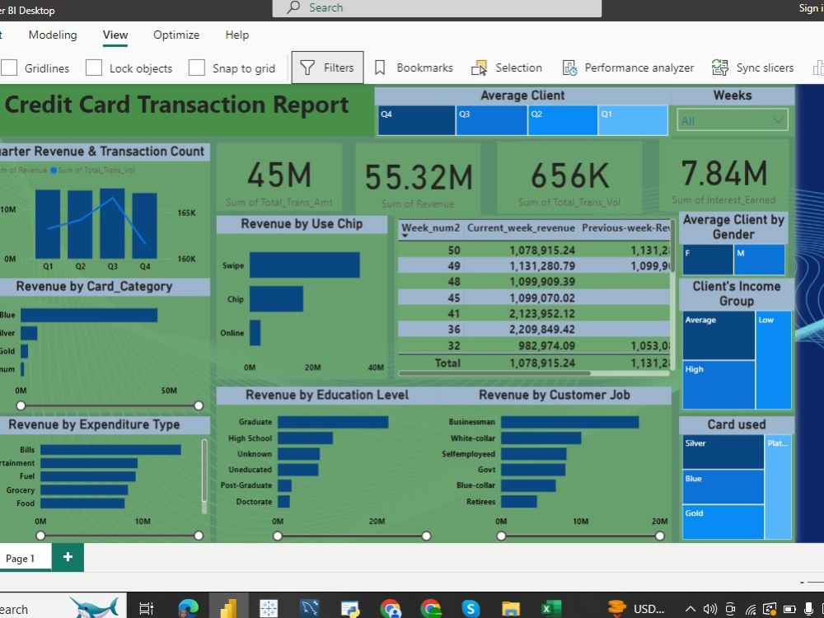
Task: Switch to the Modeling ribbon tab
Action: click(52, 35)
